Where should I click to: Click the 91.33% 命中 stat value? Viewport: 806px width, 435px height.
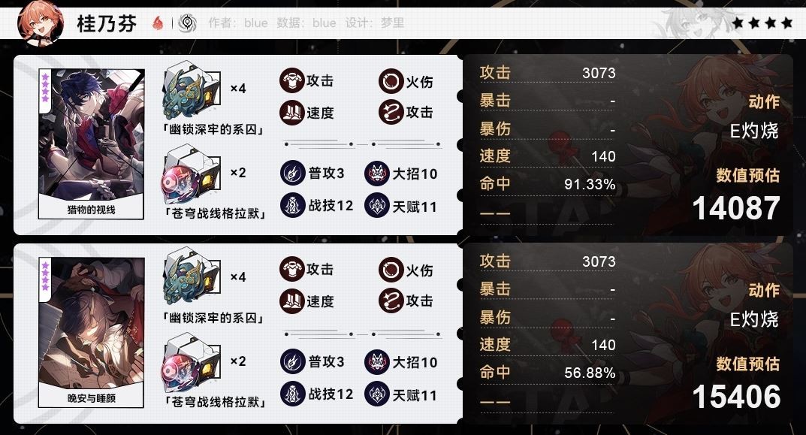pos(590,184)
